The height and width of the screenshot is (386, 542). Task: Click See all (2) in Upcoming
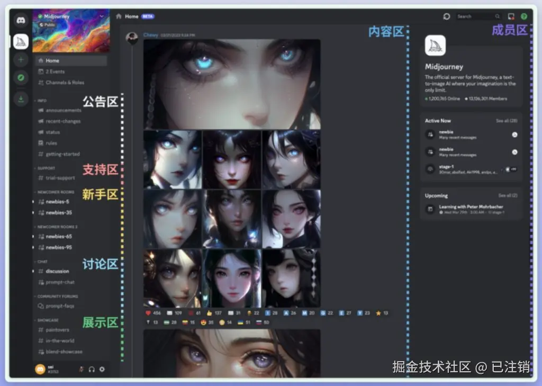(508, 195)
